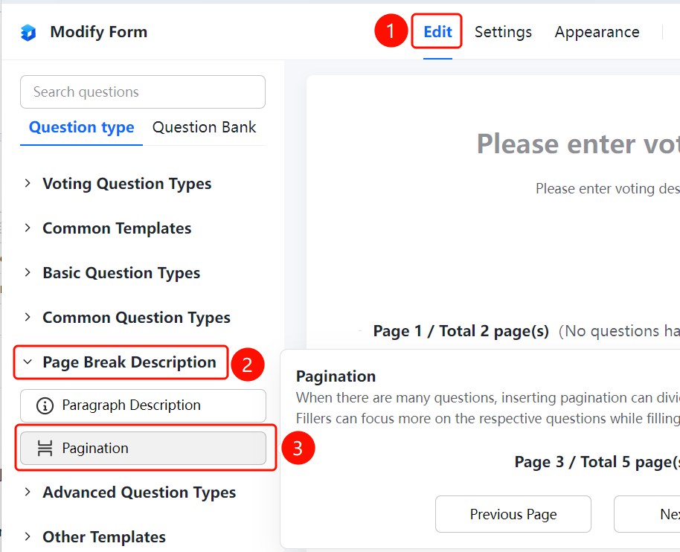Open the Appearance tab
680x552 pixels.
597,32
